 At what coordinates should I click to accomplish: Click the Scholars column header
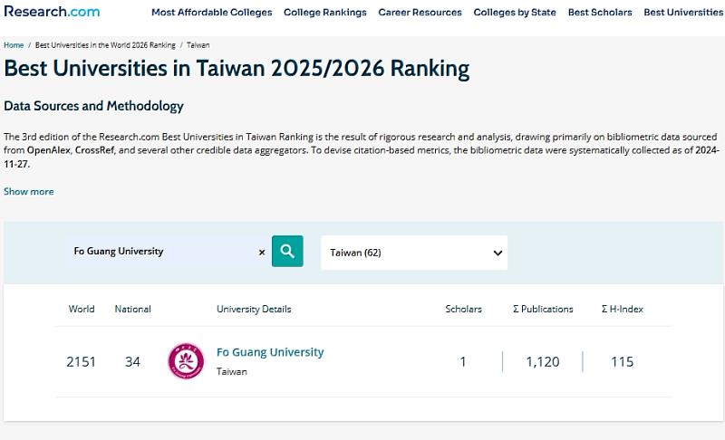tap(463, 309)
